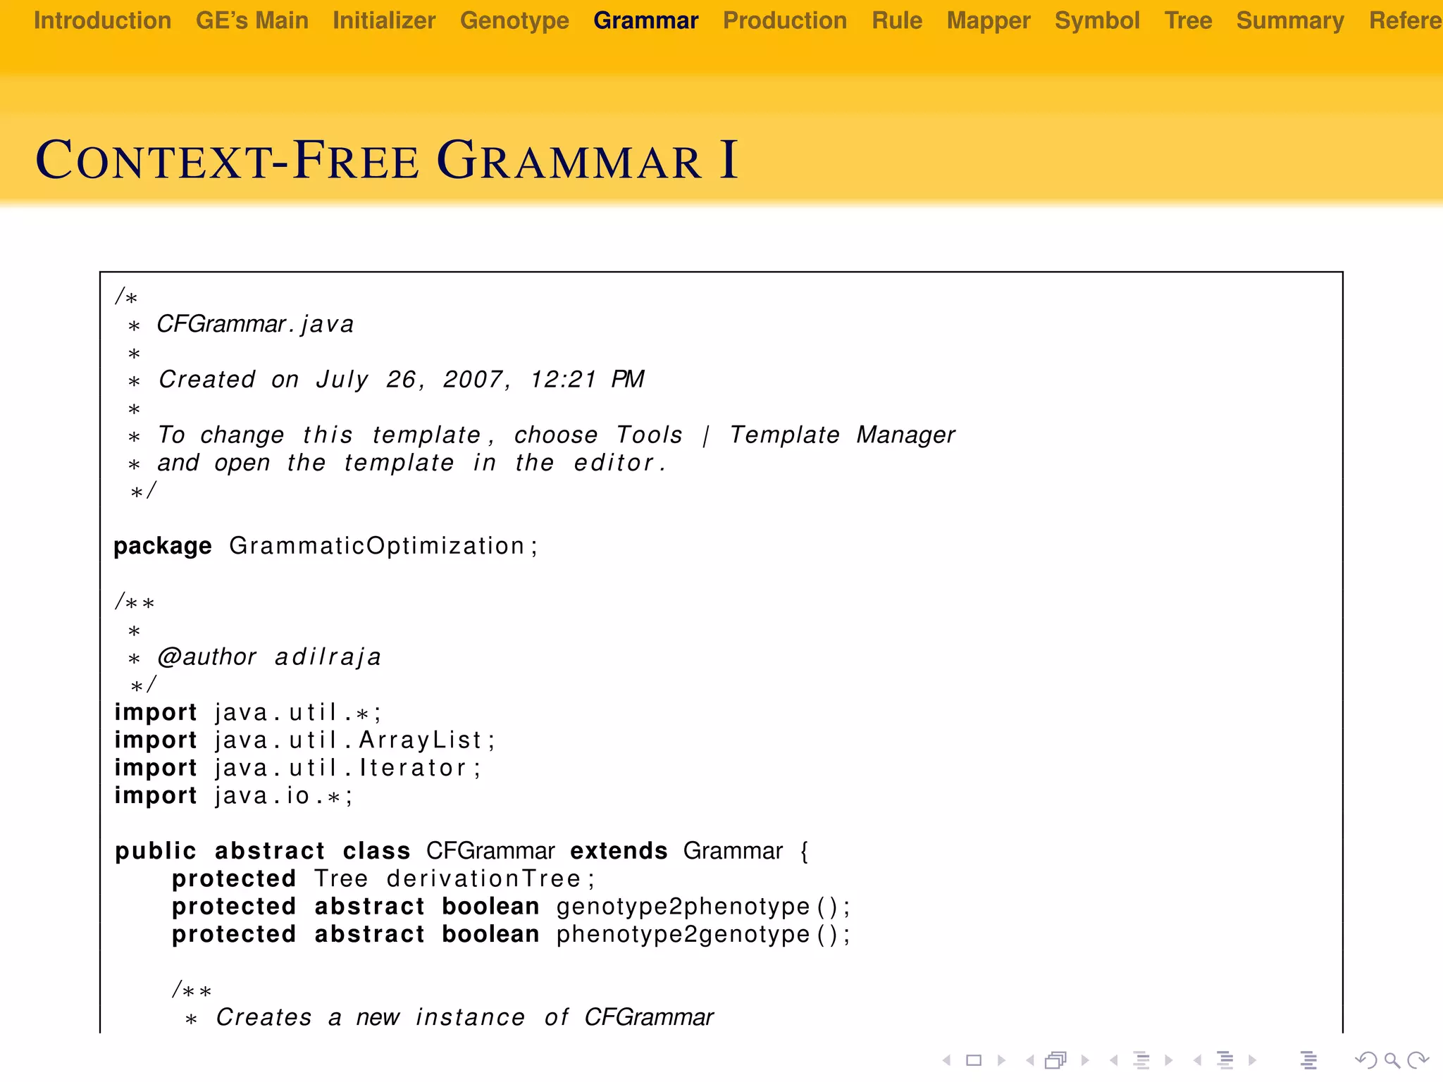Go to the previous slide arrow
The image size is (1443, 1082).
[946, 1060]
